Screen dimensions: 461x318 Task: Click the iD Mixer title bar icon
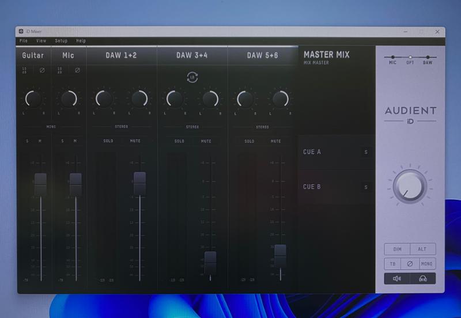click(x=21, y=31)
